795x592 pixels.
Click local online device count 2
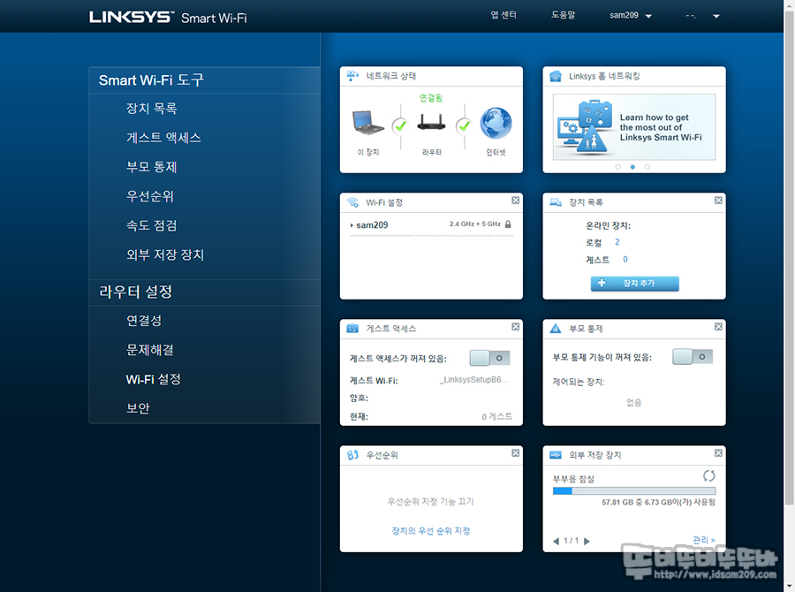point(617,242)
